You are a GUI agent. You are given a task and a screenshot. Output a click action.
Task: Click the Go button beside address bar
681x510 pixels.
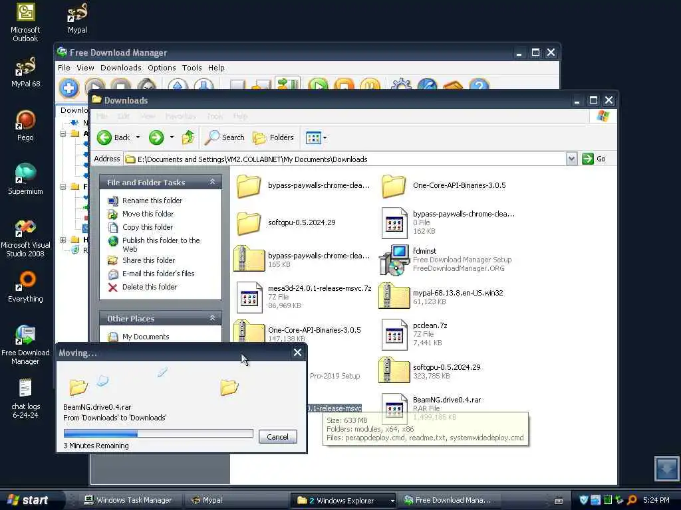click(594, 159)
